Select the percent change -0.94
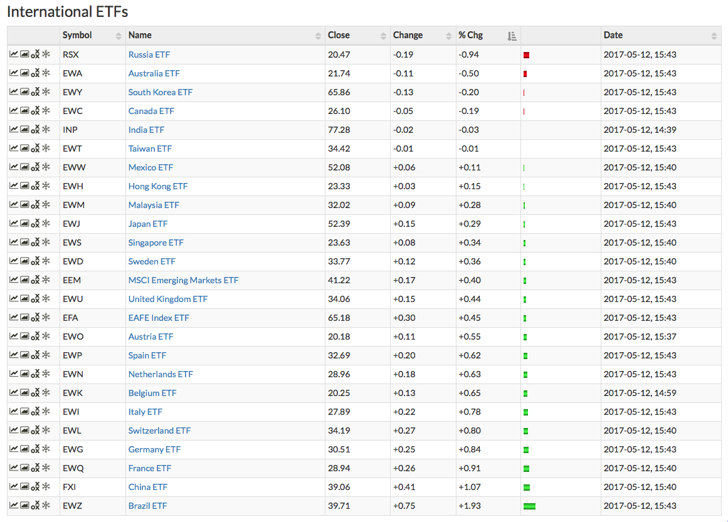 click(468, 55)
